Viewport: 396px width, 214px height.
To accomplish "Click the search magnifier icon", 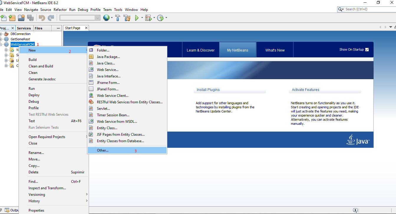I will (340, 9).
